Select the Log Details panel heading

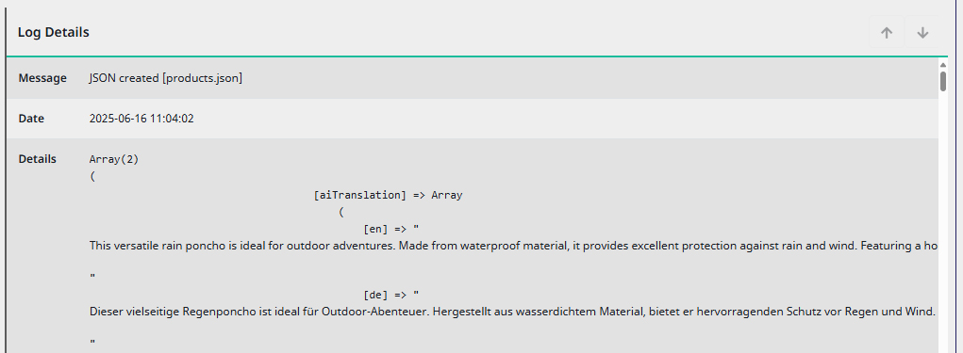pyautogui.click(x=54, y=33)
